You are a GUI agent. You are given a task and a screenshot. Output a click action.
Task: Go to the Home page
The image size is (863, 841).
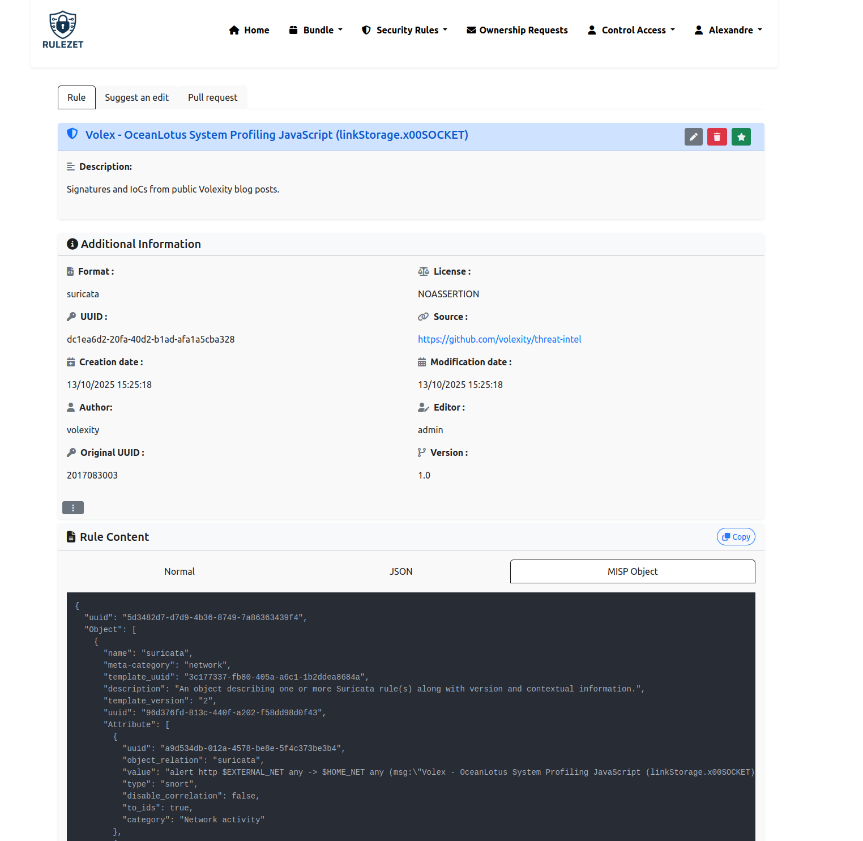249,30
